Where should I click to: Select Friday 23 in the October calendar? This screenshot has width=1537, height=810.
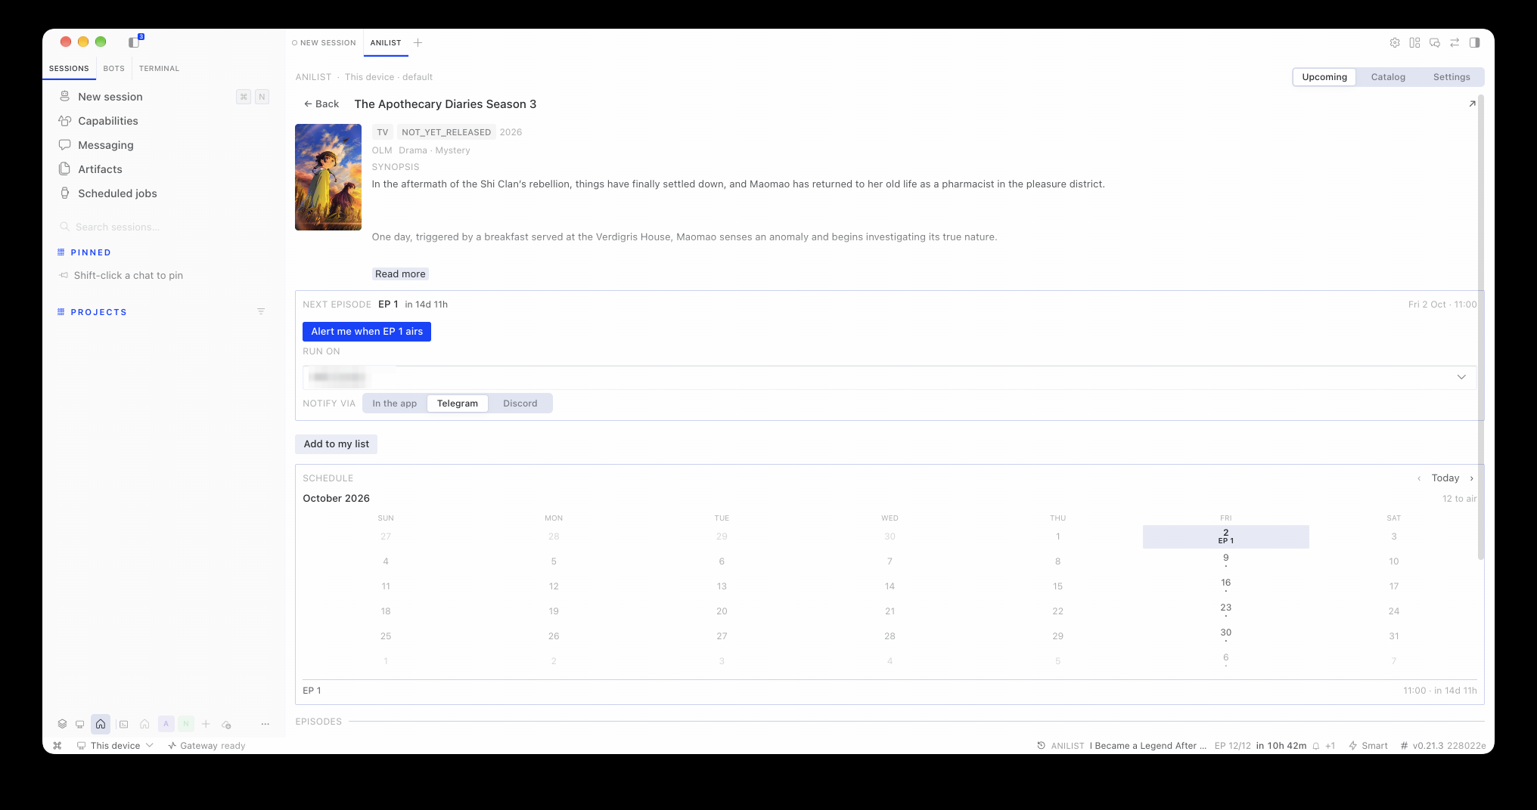pos(1225,611)
